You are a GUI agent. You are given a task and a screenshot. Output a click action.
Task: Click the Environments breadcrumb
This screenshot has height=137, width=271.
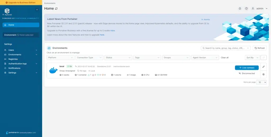pyautogui.click(x=50, y=3)
